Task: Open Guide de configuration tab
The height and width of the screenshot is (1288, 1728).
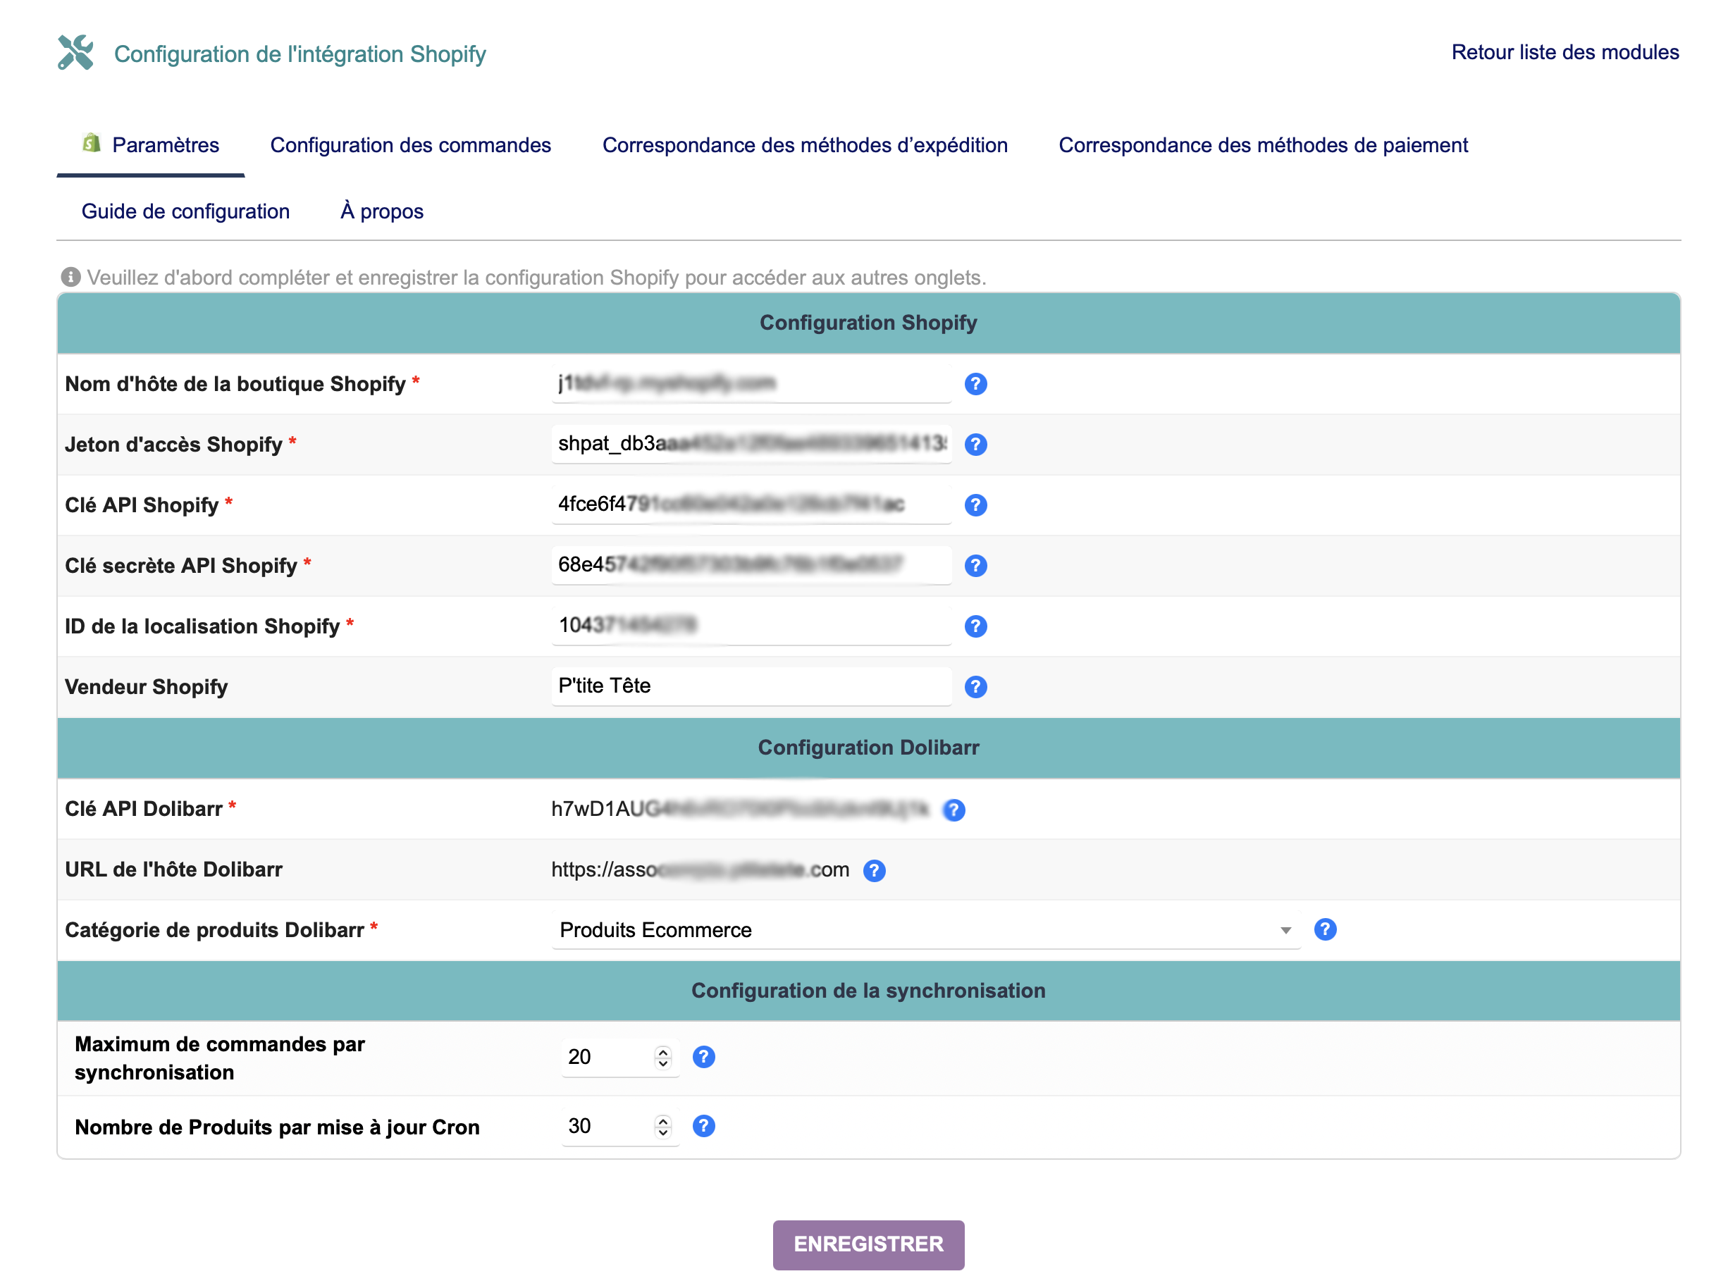Action: pyautogui.click(x=185, y=211)
